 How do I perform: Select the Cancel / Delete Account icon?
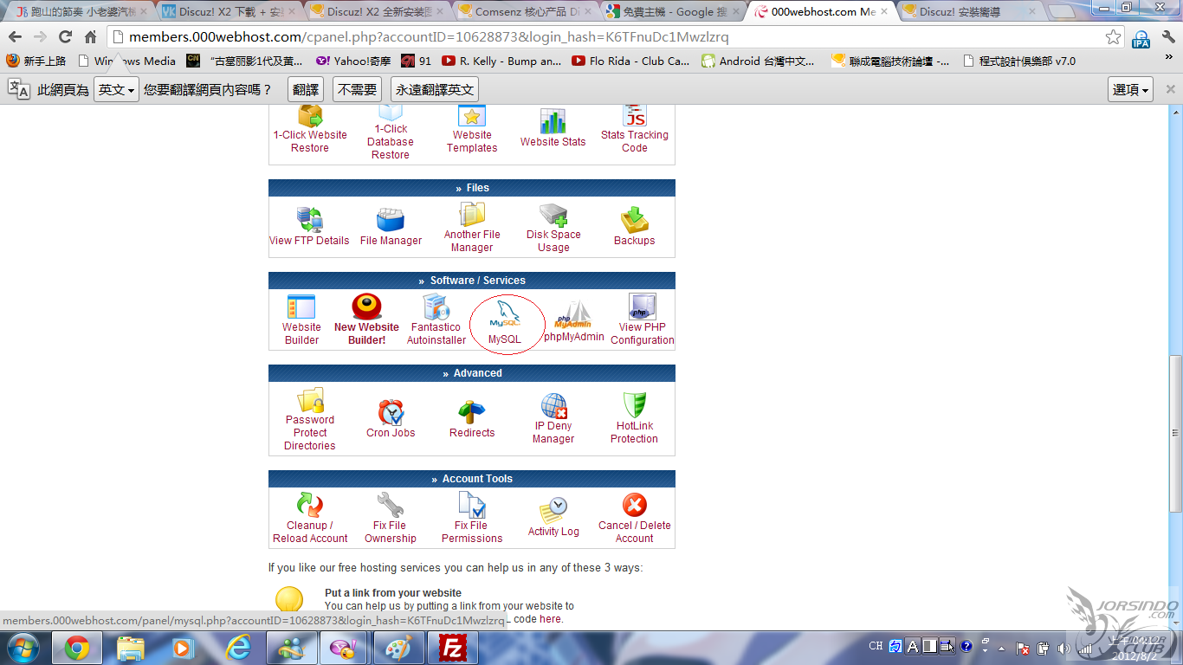(635, 505)
